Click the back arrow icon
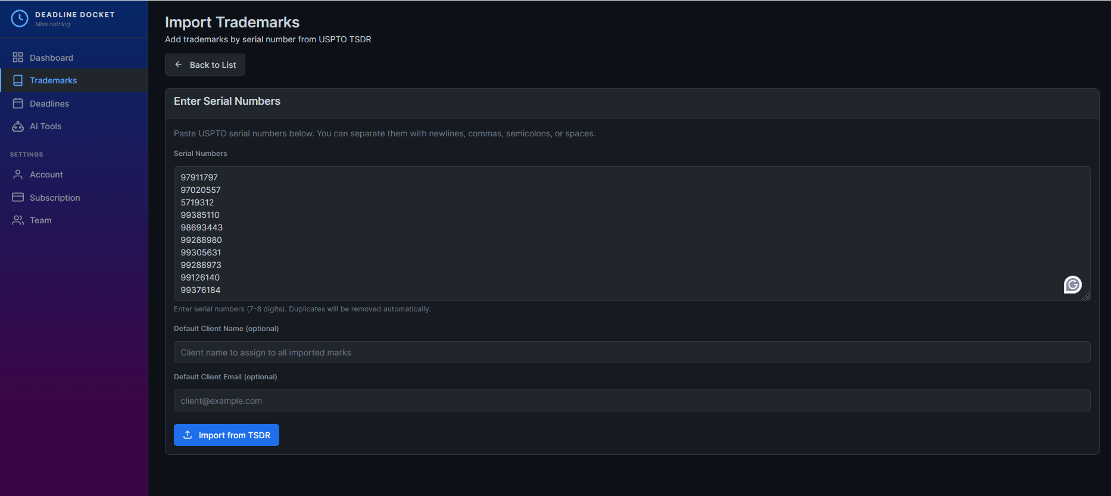This screenshot has width=1111, height=496. pyautogui.click(x=179, y=64)
